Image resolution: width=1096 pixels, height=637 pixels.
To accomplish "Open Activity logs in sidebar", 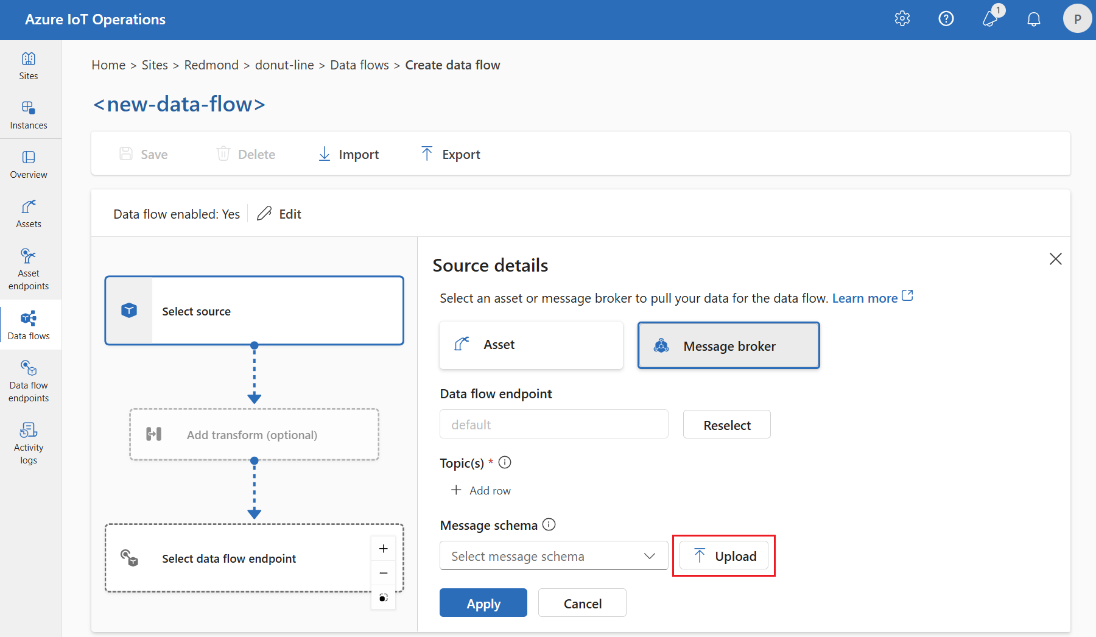I will click(x=29, y=444).
